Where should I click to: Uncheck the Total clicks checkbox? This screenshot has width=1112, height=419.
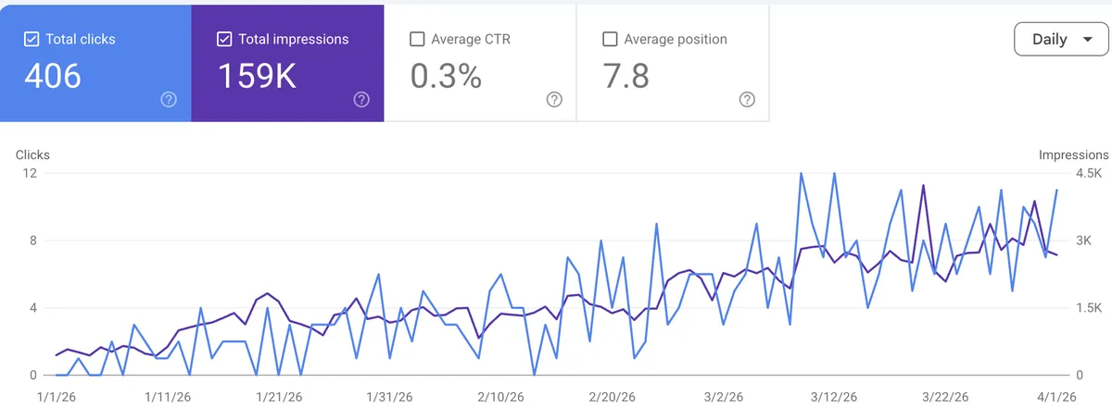[32, 39]
